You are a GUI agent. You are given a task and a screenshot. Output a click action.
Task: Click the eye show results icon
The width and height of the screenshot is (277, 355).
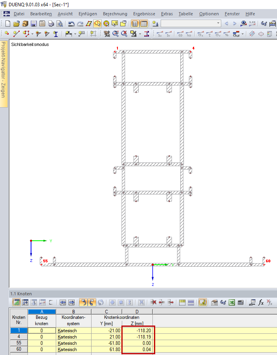pos(244,23)
